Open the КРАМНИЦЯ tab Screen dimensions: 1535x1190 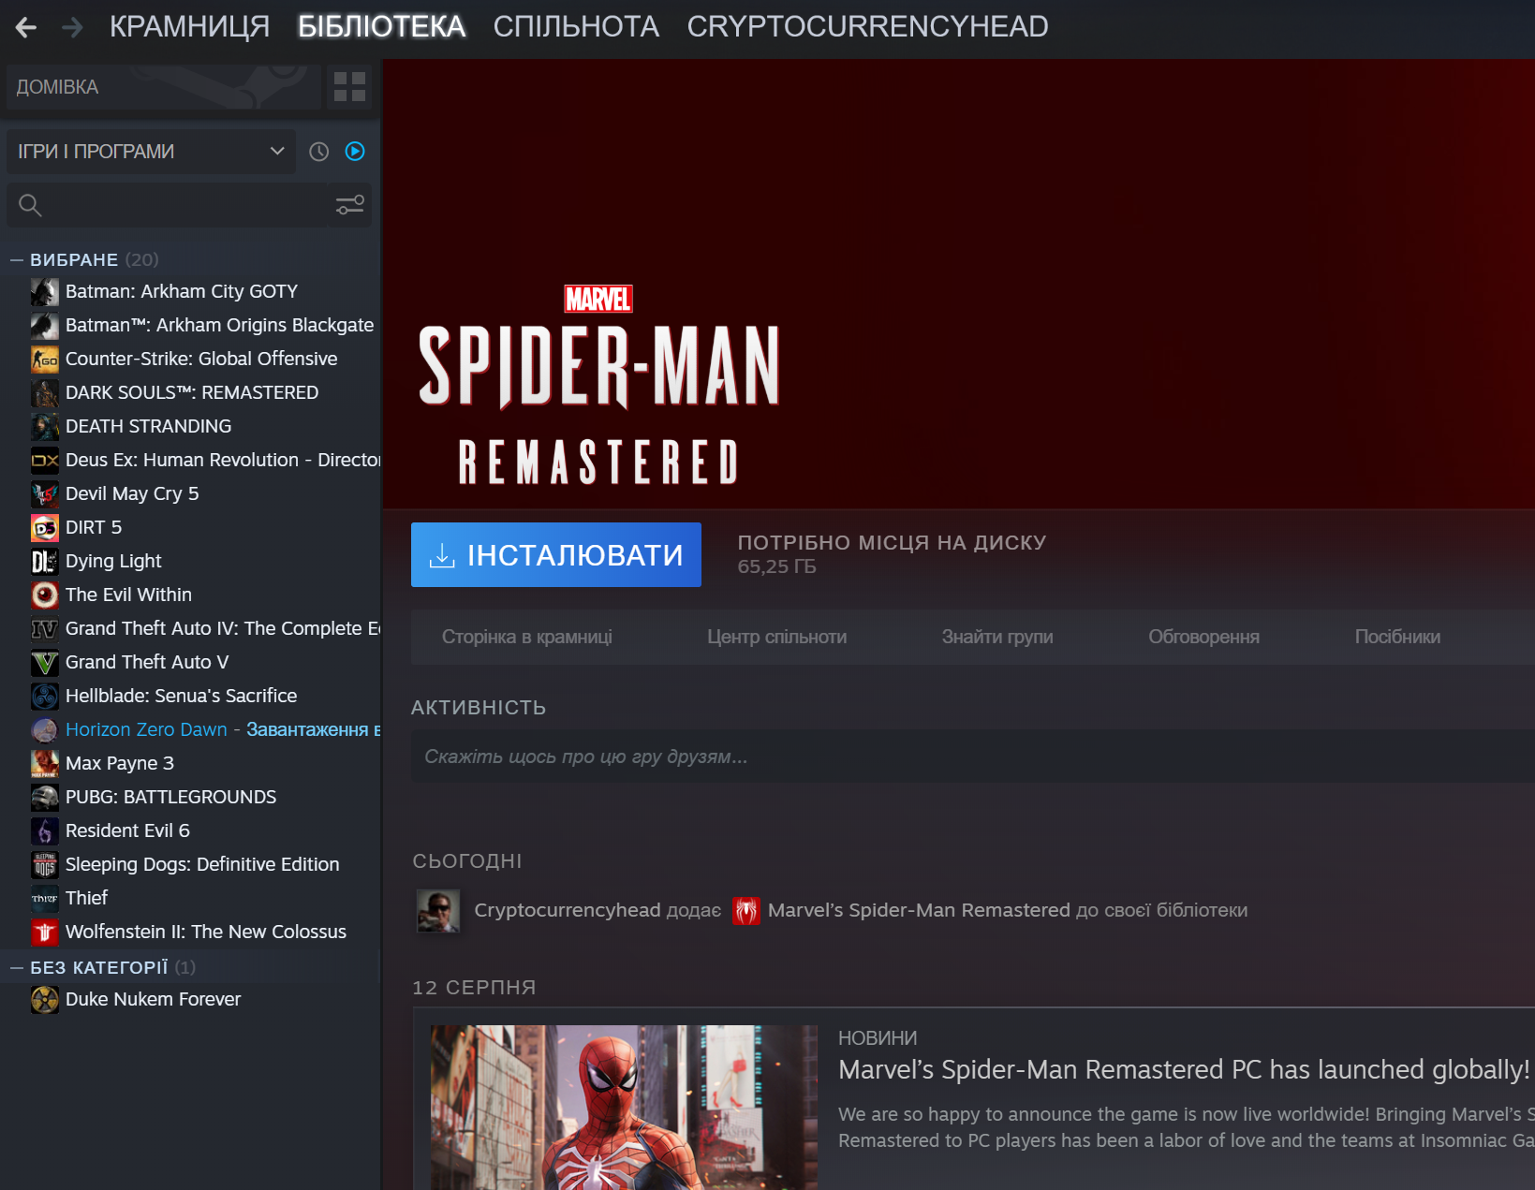pos(189,27)
